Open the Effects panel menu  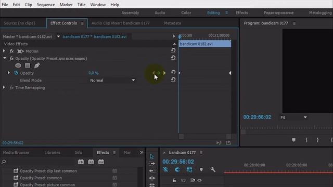click(x=114, y=153)
